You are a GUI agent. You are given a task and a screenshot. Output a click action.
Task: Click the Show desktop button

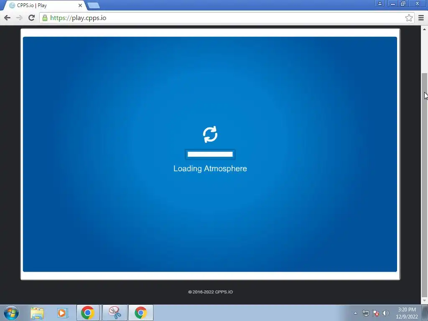425,313
